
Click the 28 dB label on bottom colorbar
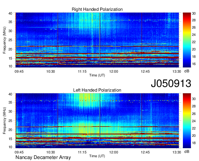pos(194,106)
